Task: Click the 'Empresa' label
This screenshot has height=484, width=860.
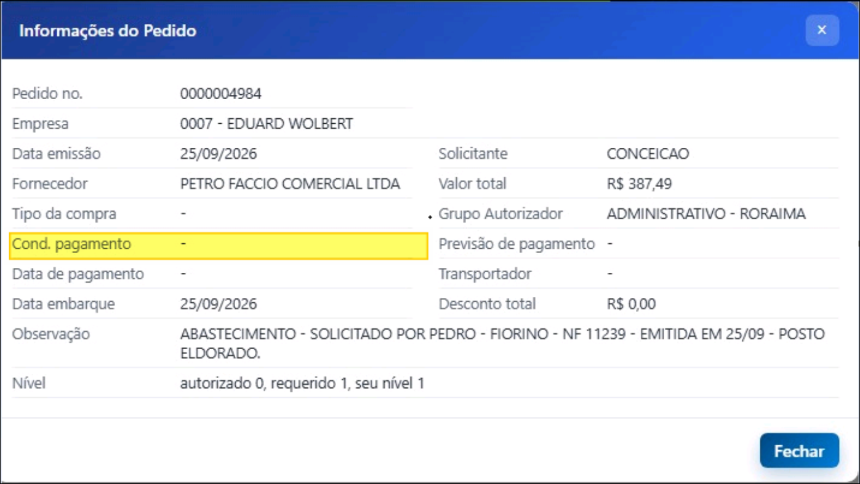Action: [41, 124]
